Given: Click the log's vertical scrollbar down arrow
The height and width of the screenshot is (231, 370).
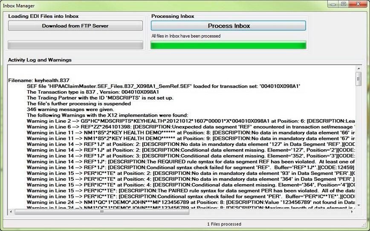Looking at the screenshot, I should (358, 205).
